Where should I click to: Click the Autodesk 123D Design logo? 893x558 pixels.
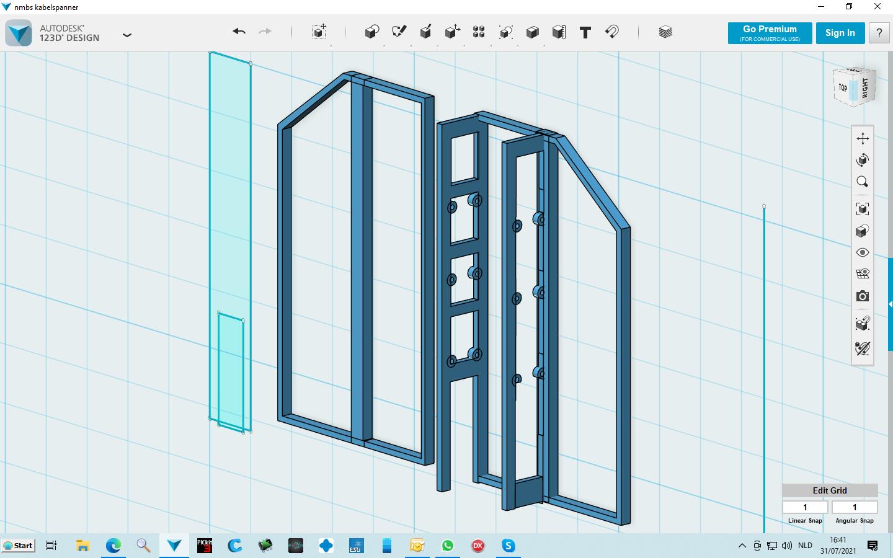pos(19,33)
